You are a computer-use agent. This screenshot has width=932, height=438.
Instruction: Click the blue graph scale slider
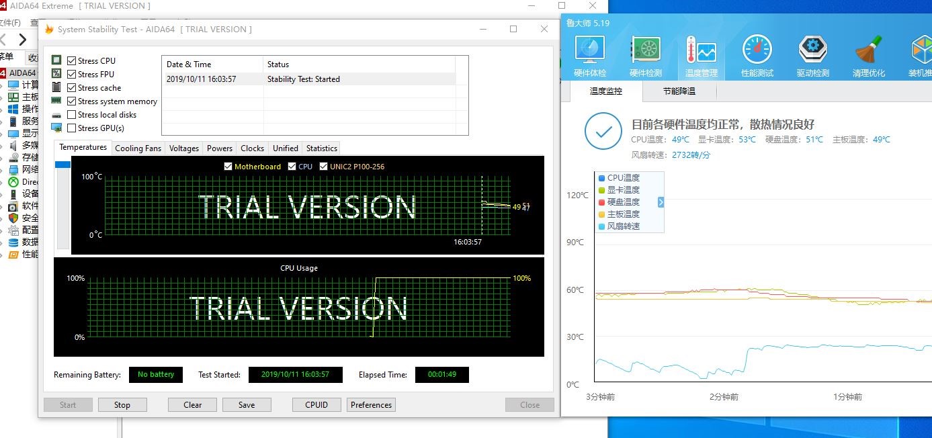pos(62,165)
